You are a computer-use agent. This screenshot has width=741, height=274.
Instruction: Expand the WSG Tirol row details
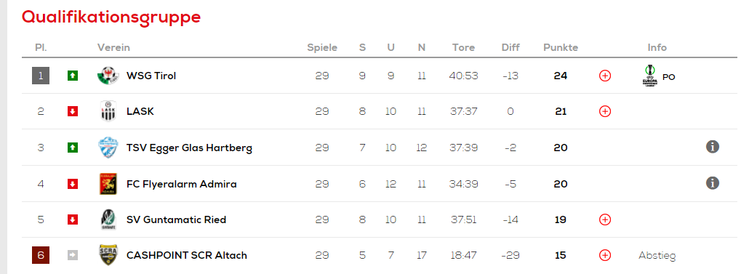pos(605,76)
